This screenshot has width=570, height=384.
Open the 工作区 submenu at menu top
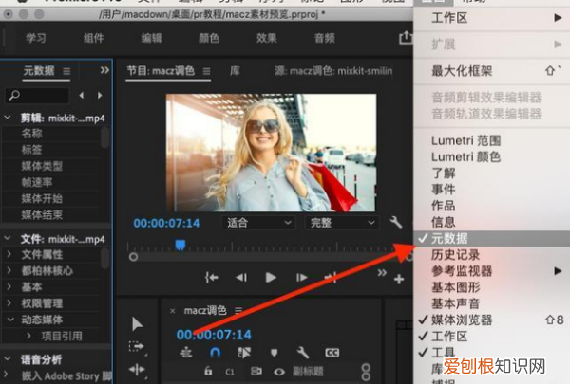point(491,18)
